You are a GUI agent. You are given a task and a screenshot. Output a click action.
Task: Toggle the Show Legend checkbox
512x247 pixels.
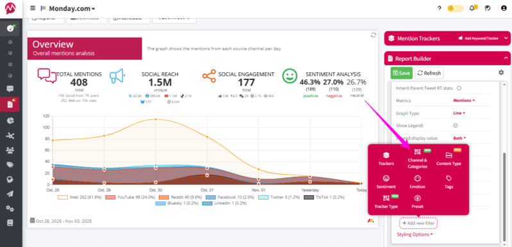point(455,125)
